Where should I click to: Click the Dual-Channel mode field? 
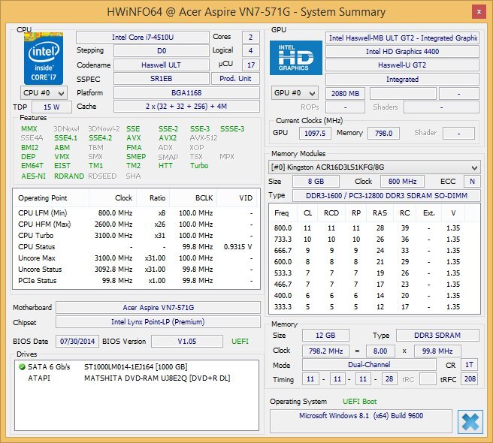(369, 364)
